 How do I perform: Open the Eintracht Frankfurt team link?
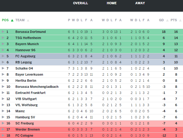tap(30, 93)
